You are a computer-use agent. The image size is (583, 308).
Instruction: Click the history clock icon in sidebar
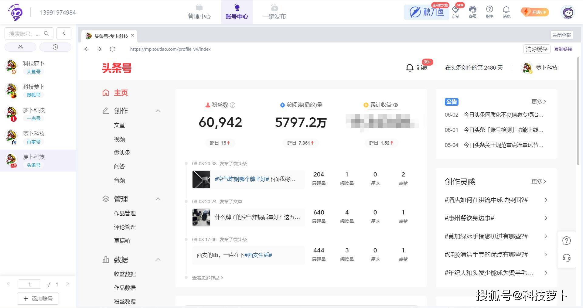pyautogui.click(x=55, y=47)
